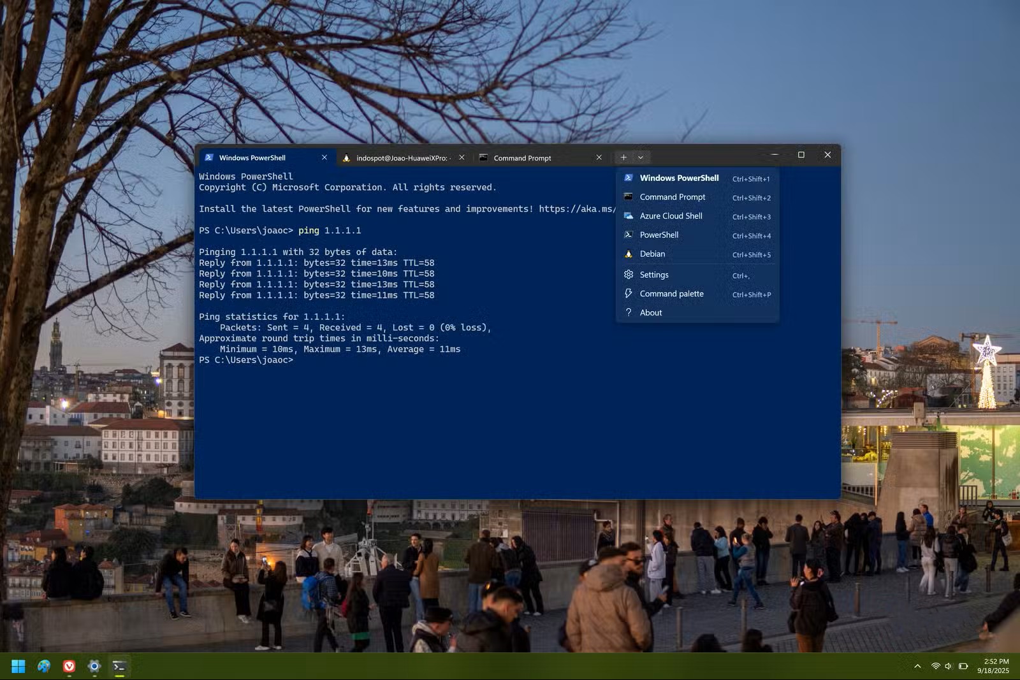
Task: Open Azure Cloud Shell from the profile menu
Action: (671, 216)
